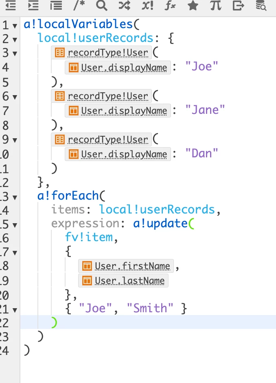The width and height of the screenshot is (276, 383).
Task: Toggle comment using the /* icon
Action: (x=79, y=5)
